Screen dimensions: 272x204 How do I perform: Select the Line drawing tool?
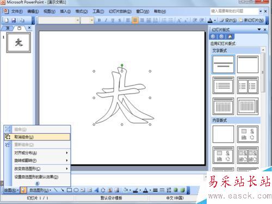click(55, 190)
